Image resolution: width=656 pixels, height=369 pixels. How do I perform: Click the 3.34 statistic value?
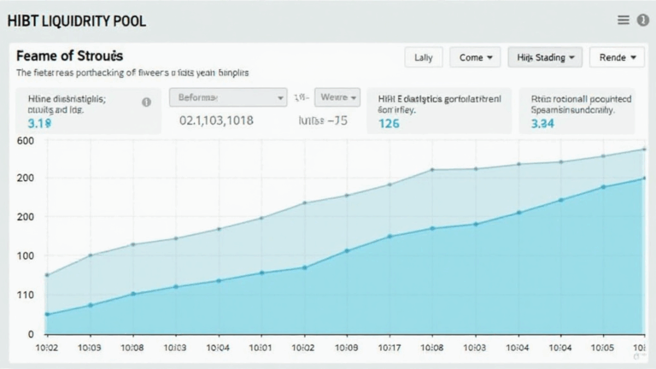coord(542,123)
